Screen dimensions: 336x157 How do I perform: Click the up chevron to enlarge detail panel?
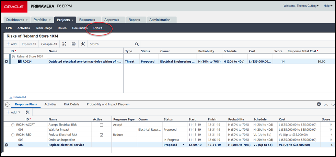click(x=326, y=105)
